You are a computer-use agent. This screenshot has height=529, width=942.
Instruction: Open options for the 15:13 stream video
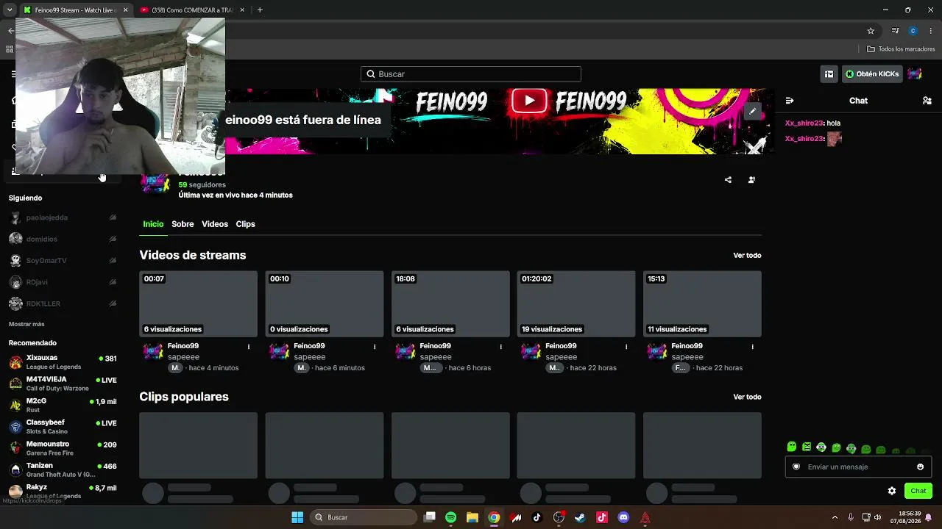click(752, 347)
